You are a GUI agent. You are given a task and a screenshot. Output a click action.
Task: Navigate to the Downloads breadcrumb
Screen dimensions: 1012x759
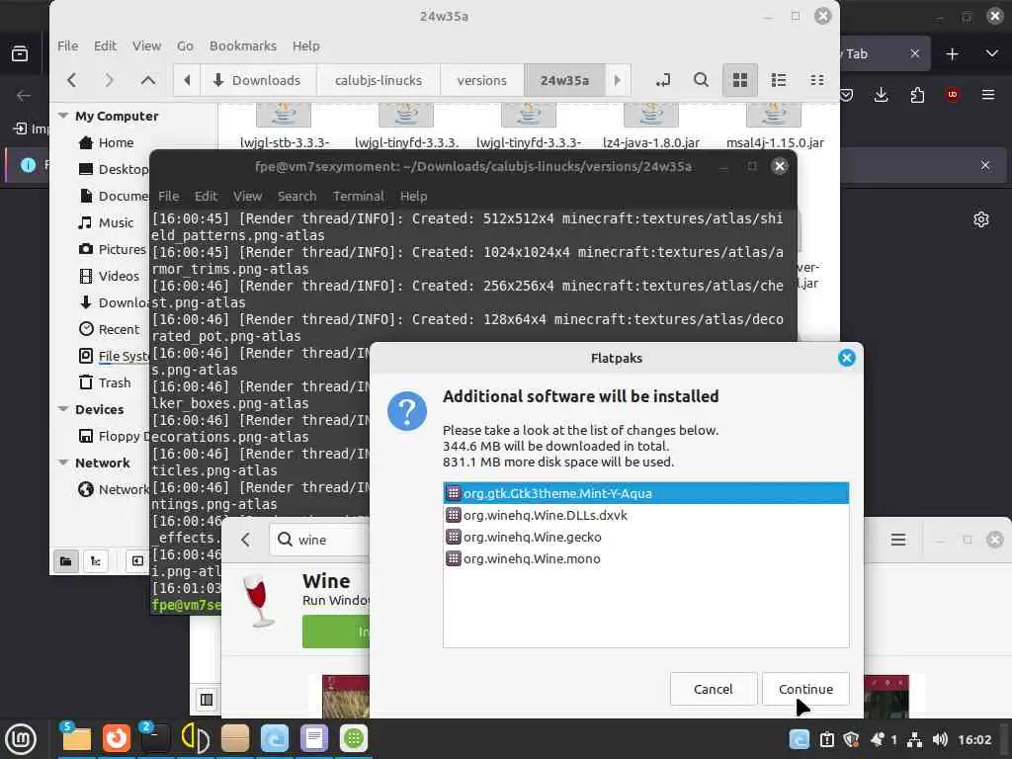click(x=257, y=80)
